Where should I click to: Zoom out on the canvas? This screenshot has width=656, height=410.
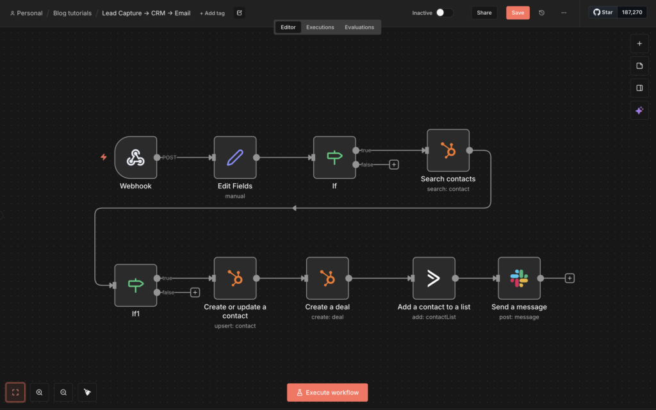[x=63, y=393]
